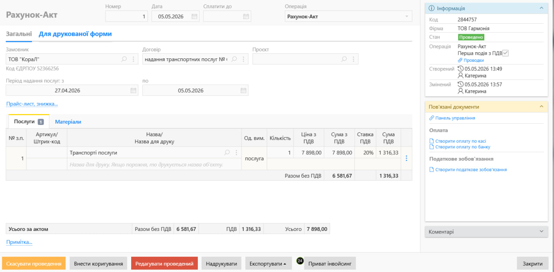The height and width of the screenshot is (272, 554).
Task: Search customer with Замовник magnifier icon
Action: click(124, 59)
